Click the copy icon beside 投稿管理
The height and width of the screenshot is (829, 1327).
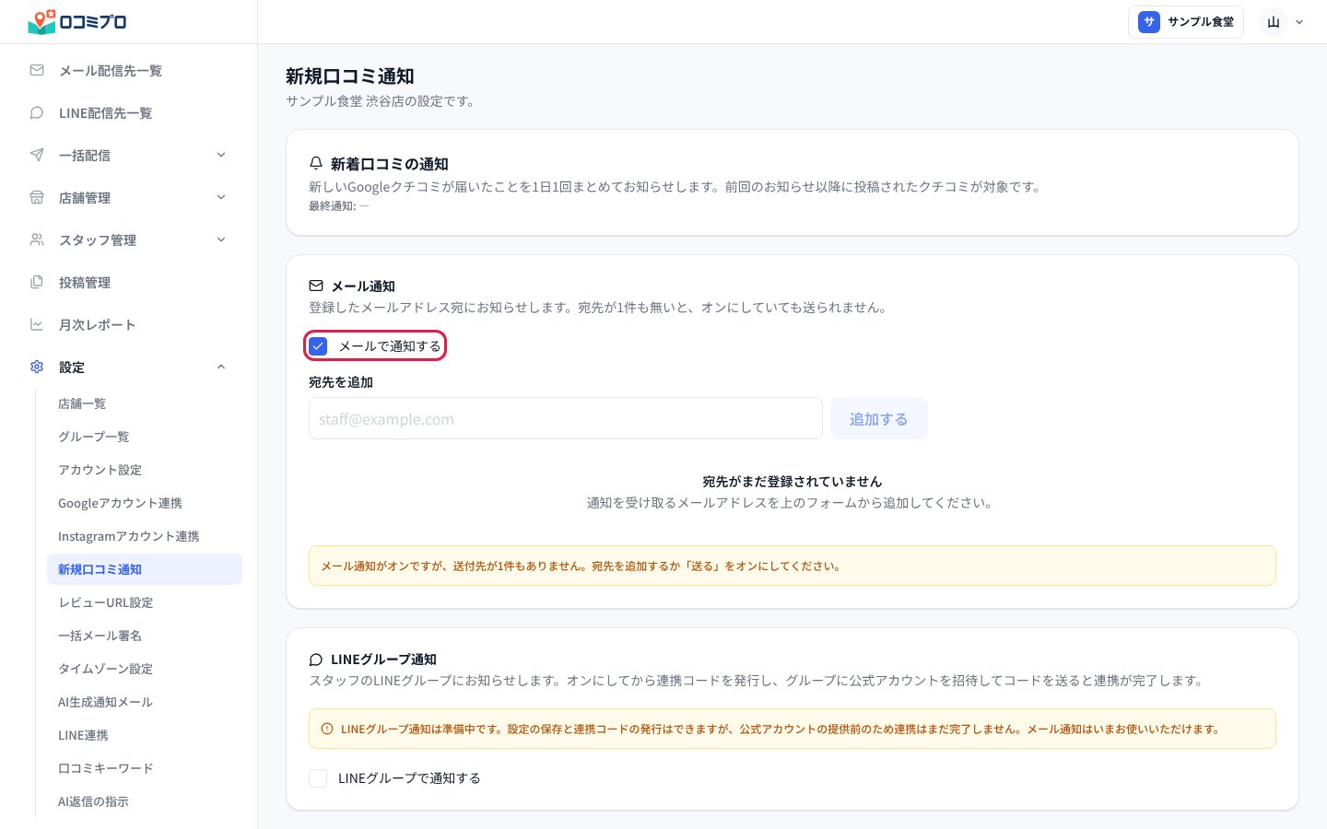37,282
